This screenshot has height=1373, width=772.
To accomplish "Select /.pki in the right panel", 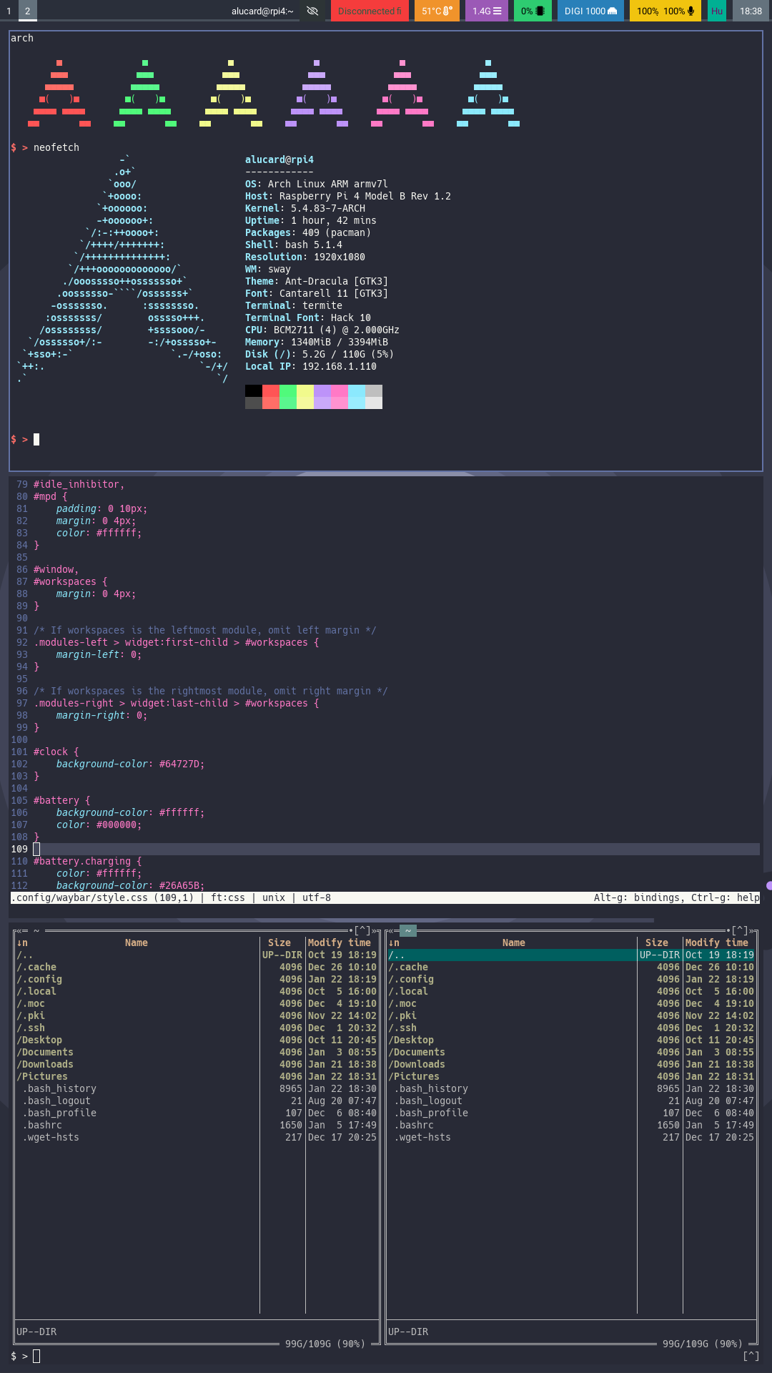I will point(571,1015).
